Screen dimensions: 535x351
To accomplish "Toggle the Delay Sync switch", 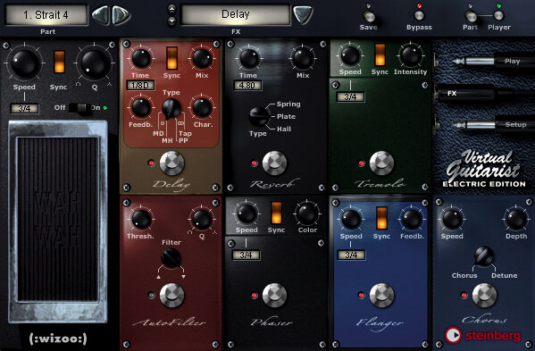I will (x=171, y=58).
